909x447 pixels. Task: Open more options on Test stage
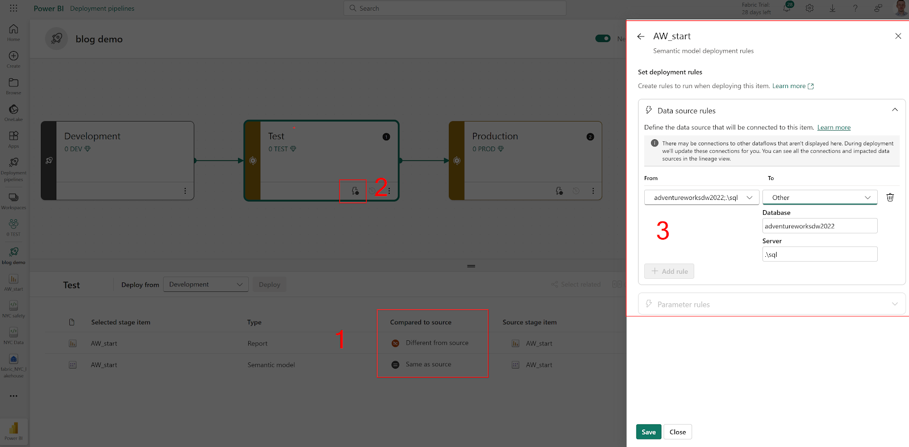tap(389, 191)
